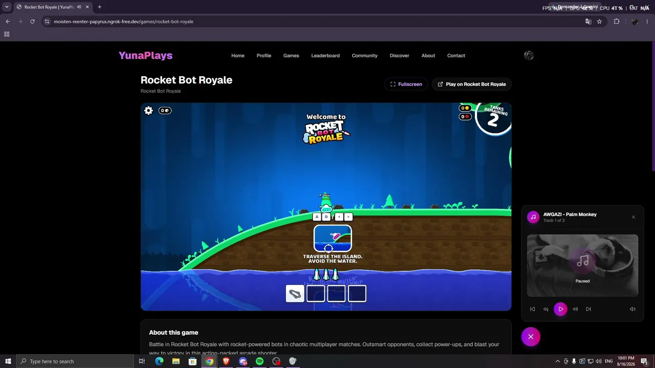Click the red gem counter in game

tap(465, 117)
